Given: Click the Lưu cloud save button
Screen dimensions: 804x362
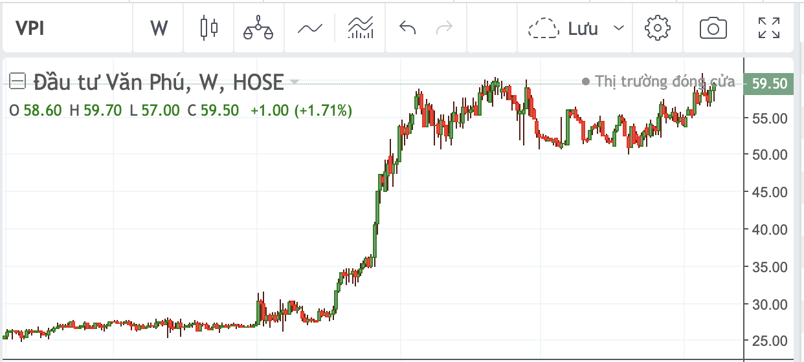Looking at the screenshot, I should click(563, 28).
